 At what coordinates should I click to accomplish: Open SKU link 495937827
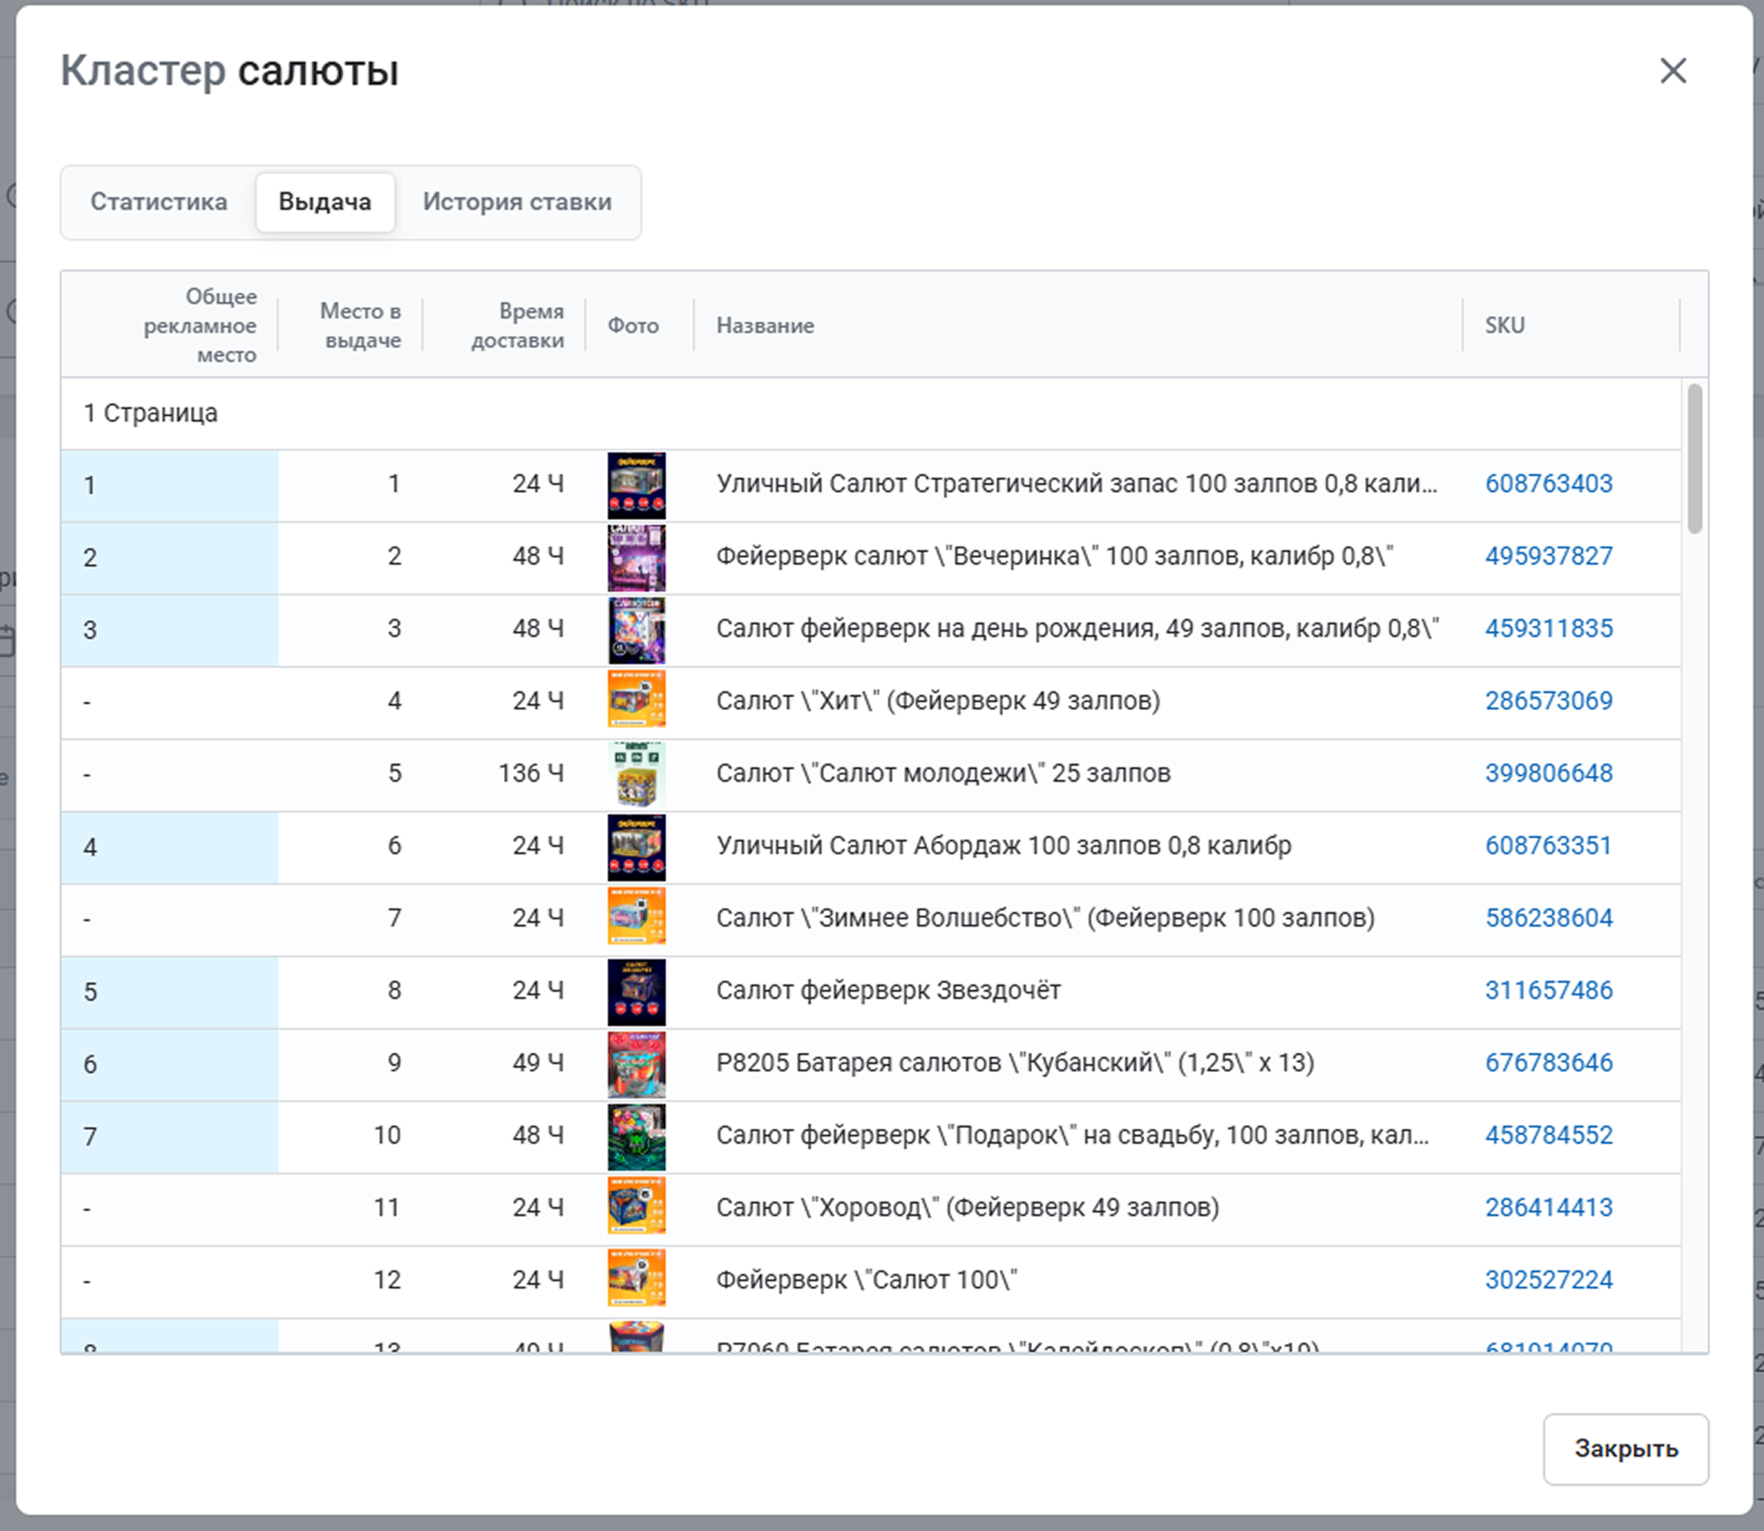tap(1548, 556)
